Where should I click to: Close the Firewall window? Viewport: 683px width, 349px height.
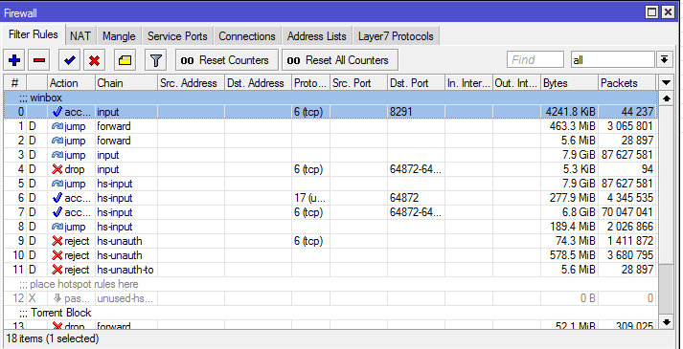tap(668, 12)
